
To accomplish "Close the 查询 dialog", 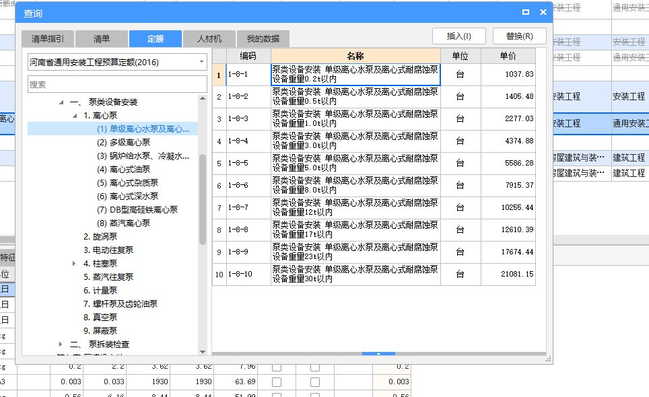I will pos(543,12).
